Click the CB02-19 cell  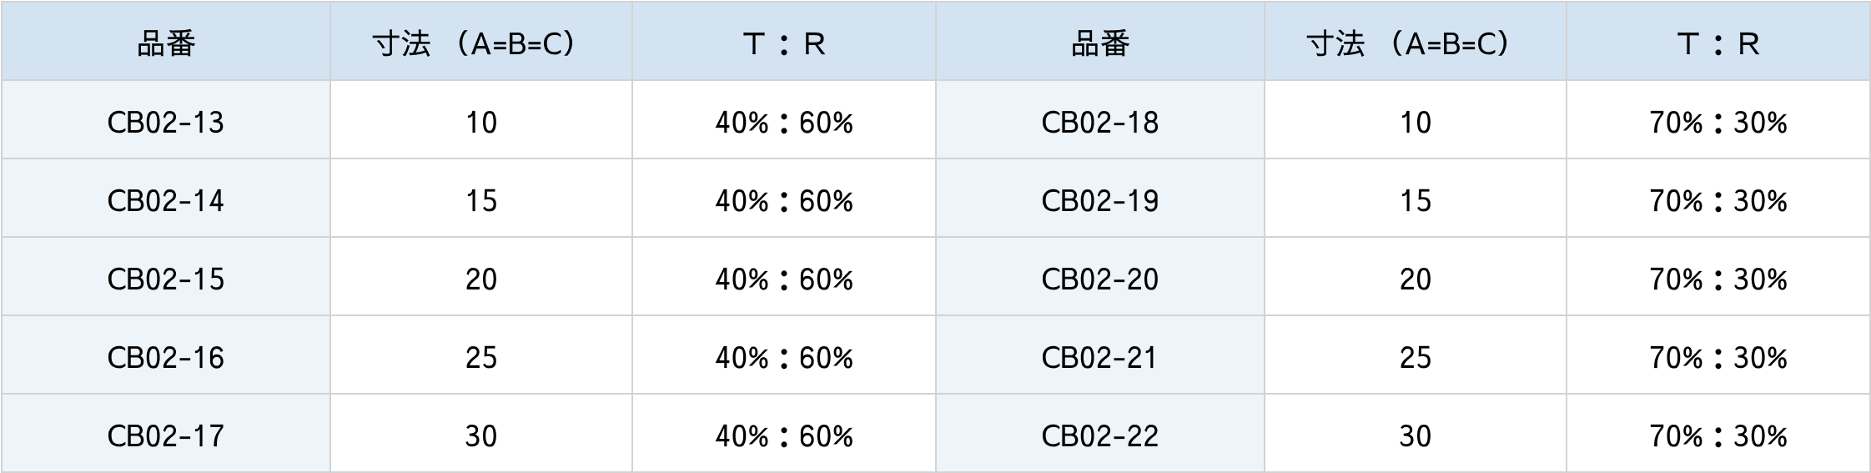click(1099, 201)
